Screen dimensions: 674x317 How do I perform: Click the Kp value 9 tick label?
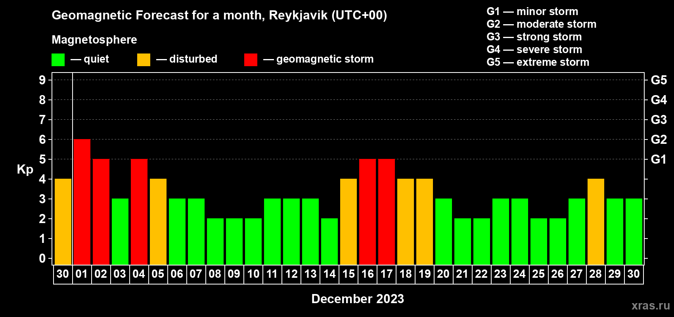[42, 80]
